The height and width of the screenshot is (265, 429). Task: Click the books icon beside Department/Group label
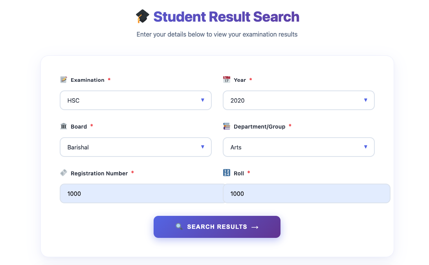[x=226, y=126]
